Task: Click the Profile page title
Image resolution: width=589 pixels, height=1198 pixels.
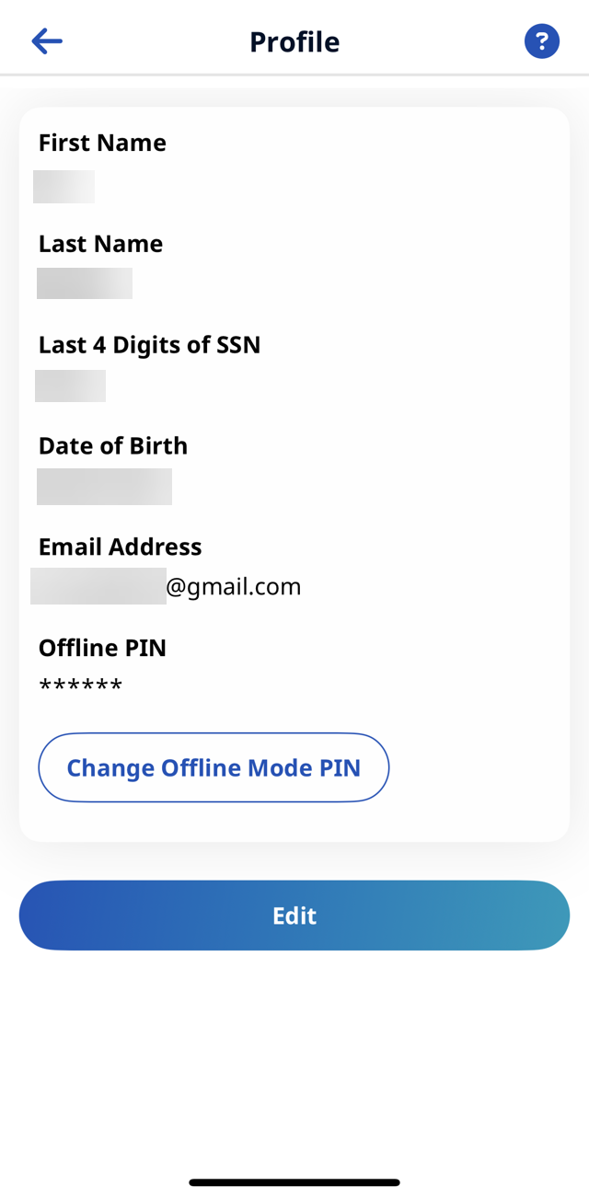Action: pyautogui.click(x=294, y=42)
